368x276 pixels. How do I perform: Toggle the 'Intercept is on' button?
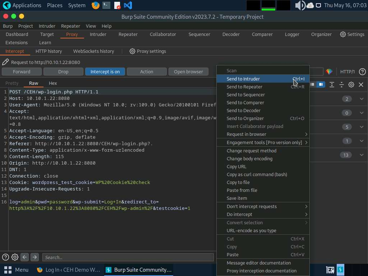[x=105, y=72]
